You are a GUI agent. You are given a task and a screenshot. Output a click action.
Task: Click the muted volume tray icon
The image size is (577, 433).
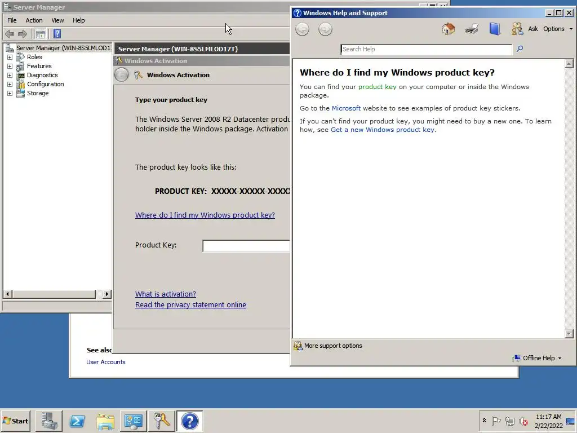(523, 421)
